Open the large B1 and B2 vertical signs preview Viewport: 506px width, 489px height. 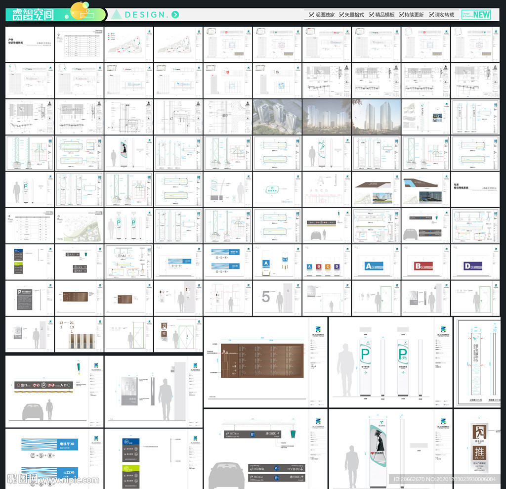[x=154, y=459]
